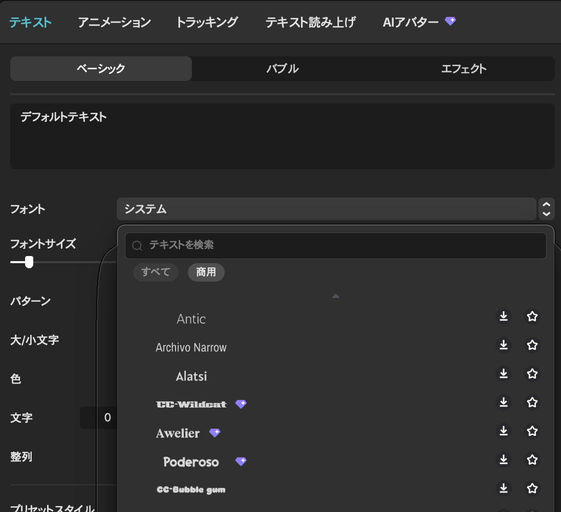Select the バブル sub-tab
The image size is (561, 512).
[x=282, y=68]
